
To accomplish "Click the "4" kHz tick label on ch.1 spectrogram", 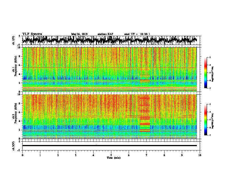I will click(20, 74).
